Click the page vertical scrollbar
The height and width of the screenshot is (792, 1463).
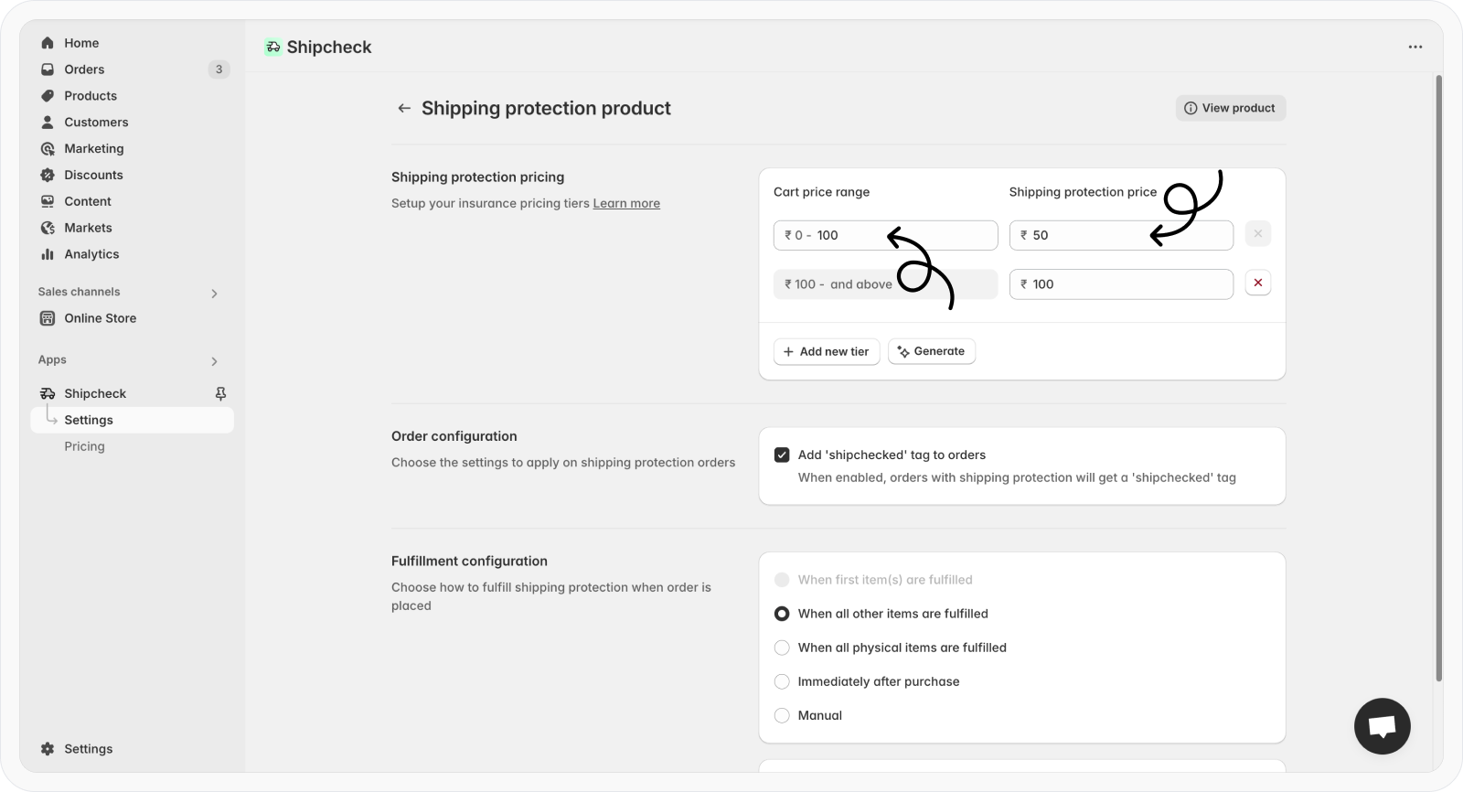(1438, 379)
